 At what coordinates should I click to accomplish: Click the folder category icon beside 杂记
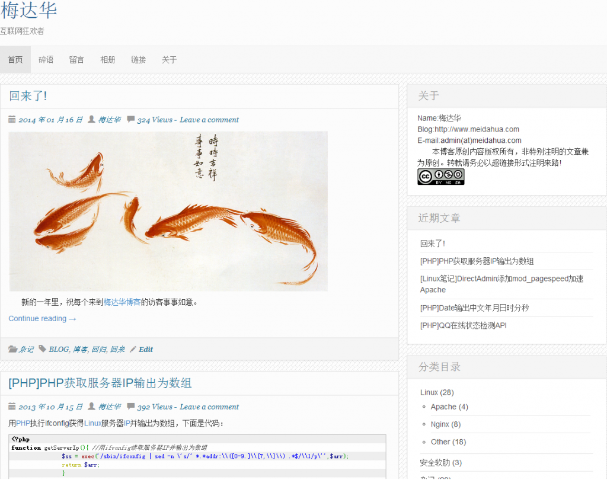point(13,349)
